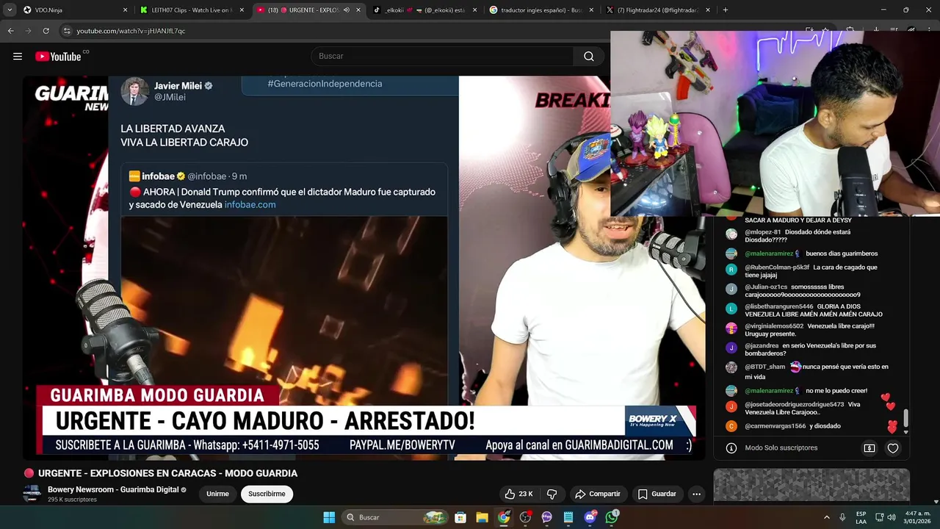Screen dimensions: 940x529
Task: Click the YouTube search magnifier button
Action: [x=588, y=57]
